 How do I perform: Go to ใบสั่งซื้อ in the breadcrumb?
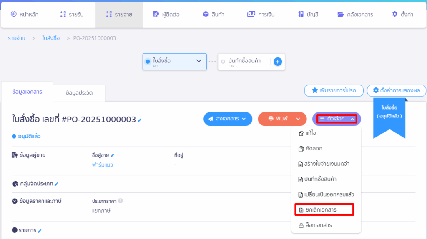click(x=51, y=38)
